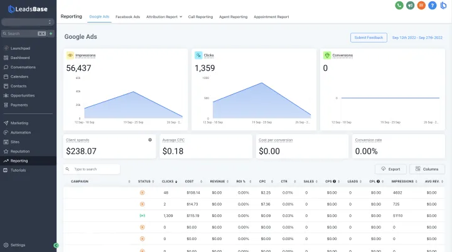Collapse sidebar with the green arrow

pyautogui.click(x=56, y=245)
